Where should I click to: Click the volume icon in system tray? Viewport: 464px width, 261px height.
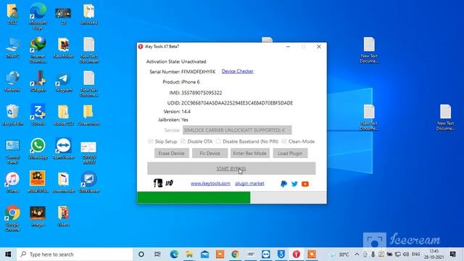[406, 254]
